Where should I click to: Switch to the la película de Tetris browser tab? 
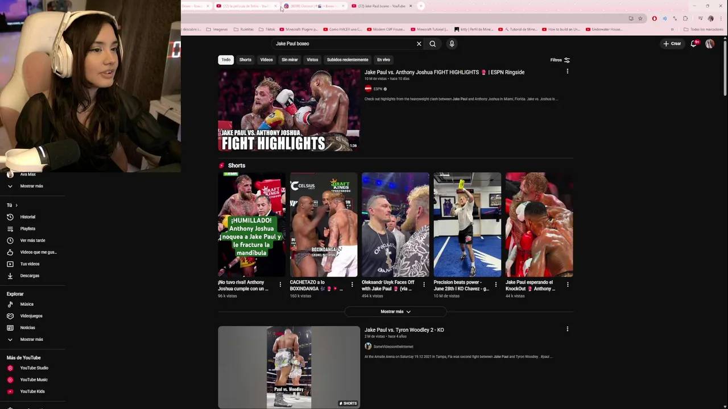[x=246, y=6]
